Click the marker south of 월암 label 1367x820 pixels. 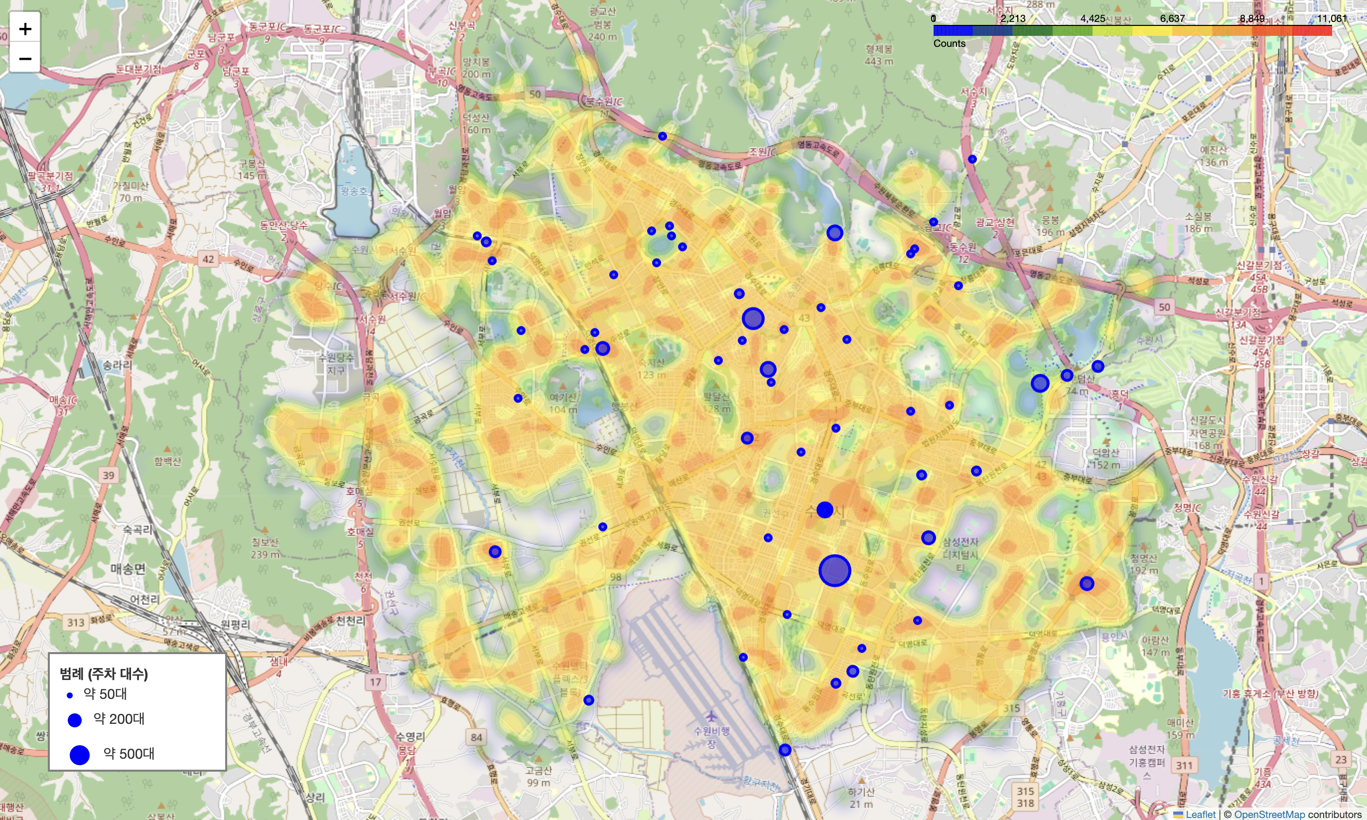point(477,236)
